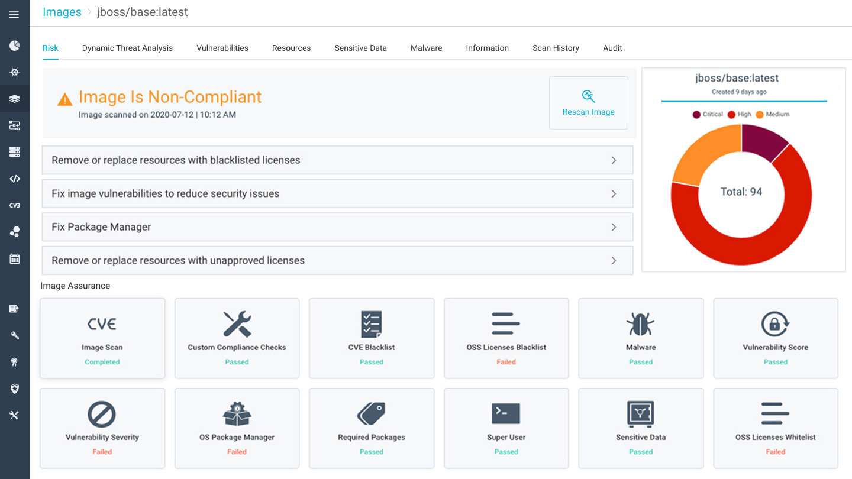Expand 'Fix image vulnerabilities to reduce security issues'
852x479 pixels.
[337, 193]
